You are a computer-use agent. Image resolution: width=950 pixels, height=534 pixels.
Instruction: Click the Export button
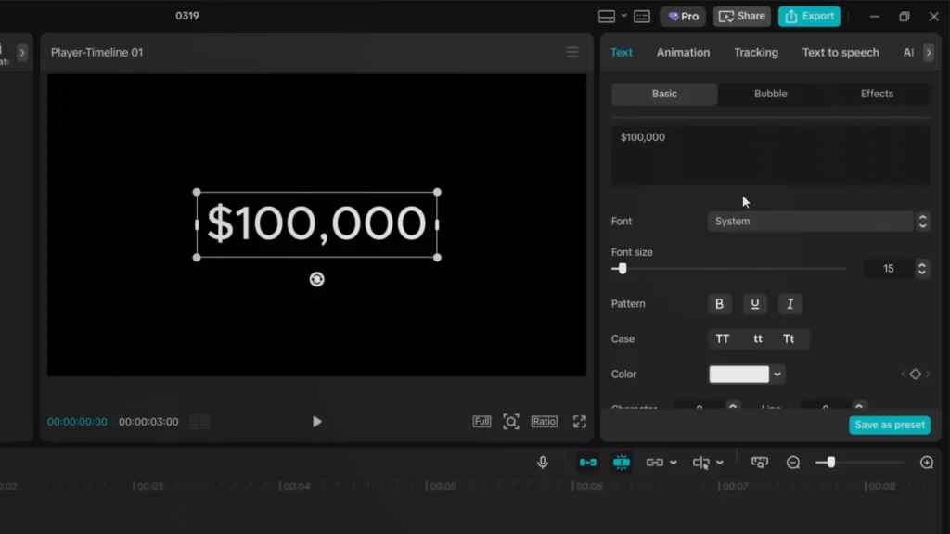(x=809, y=16)
